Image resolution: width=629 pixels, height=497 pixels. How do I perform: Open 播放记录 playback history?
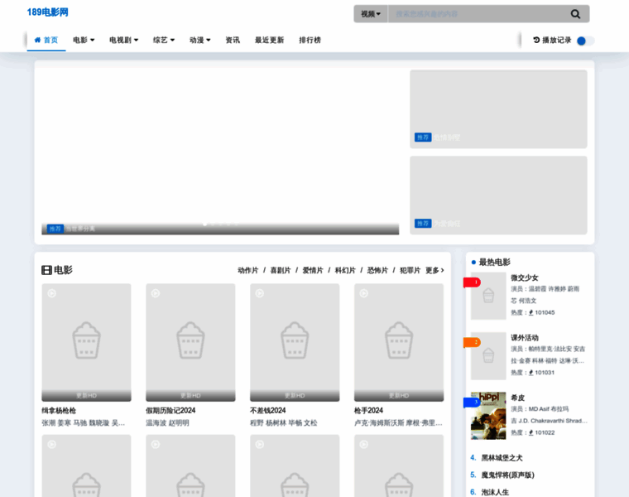tap(552, 40)
